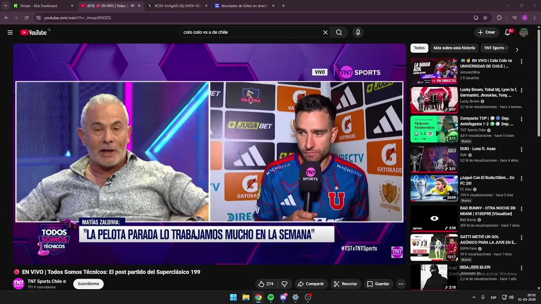Open the Windows Start menu
The width and height of the screenshot is (541, 304).
pos(233,297)
